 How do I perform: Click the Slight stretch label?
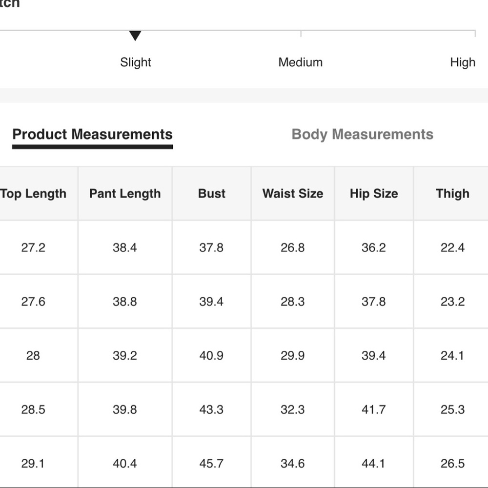tap(136, 62)
